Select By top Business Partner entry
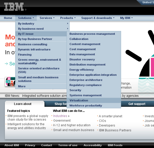The image size is (154, 148). (x=41, y=39)
